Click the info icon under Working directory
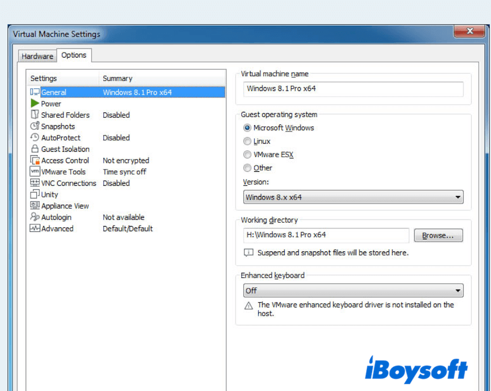The image size is (491, 391). [x=248, y=253]
